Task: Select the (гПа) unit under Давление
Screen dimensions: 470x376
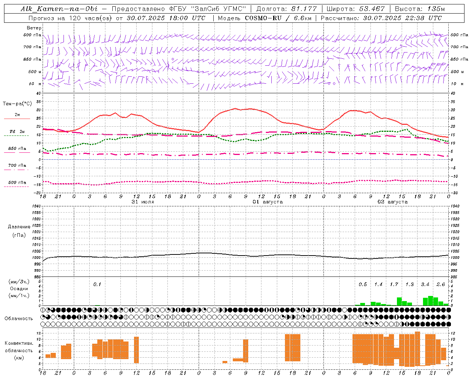Action: [19, 235]
